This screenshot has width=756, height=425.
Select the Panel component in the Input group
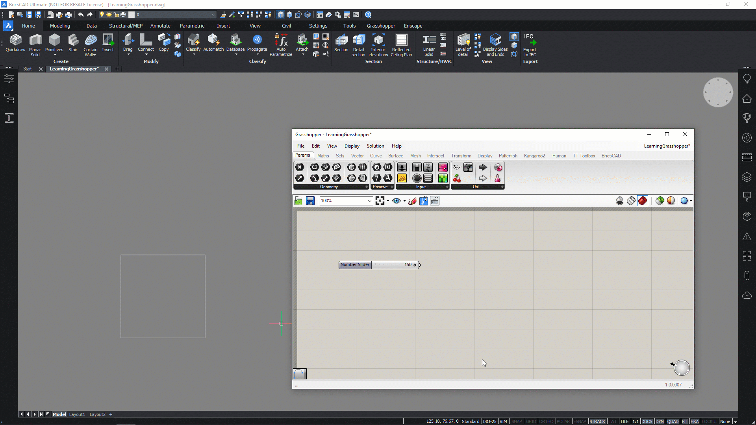pyautogui.click(x=428, y=178)
